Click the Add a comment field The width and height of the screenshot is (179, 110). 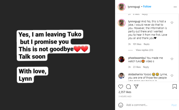click(148, 105)
